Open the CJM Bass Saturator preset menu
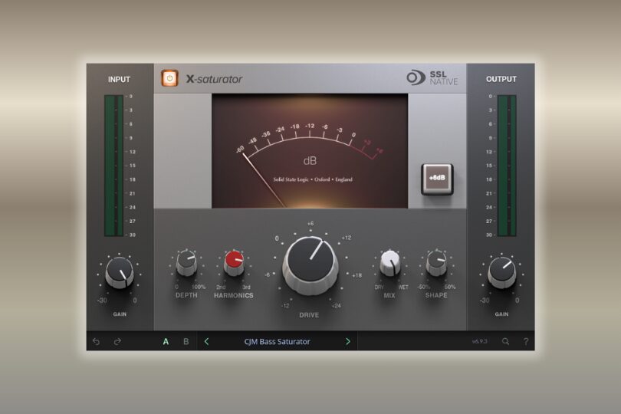This screenshot has height=414, width=621. tap(277, 341)
